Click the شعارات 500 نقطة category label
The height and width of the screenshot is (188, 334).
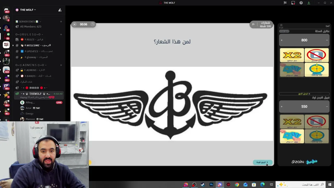265,25
